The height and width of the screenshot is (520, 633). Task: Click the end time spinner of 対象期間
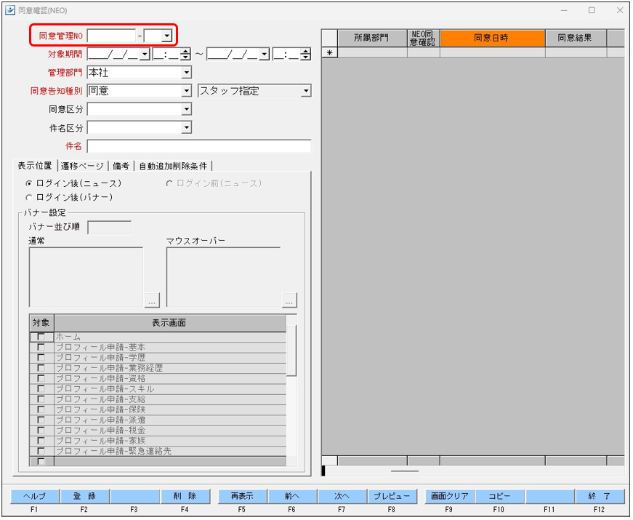point(306,54)
